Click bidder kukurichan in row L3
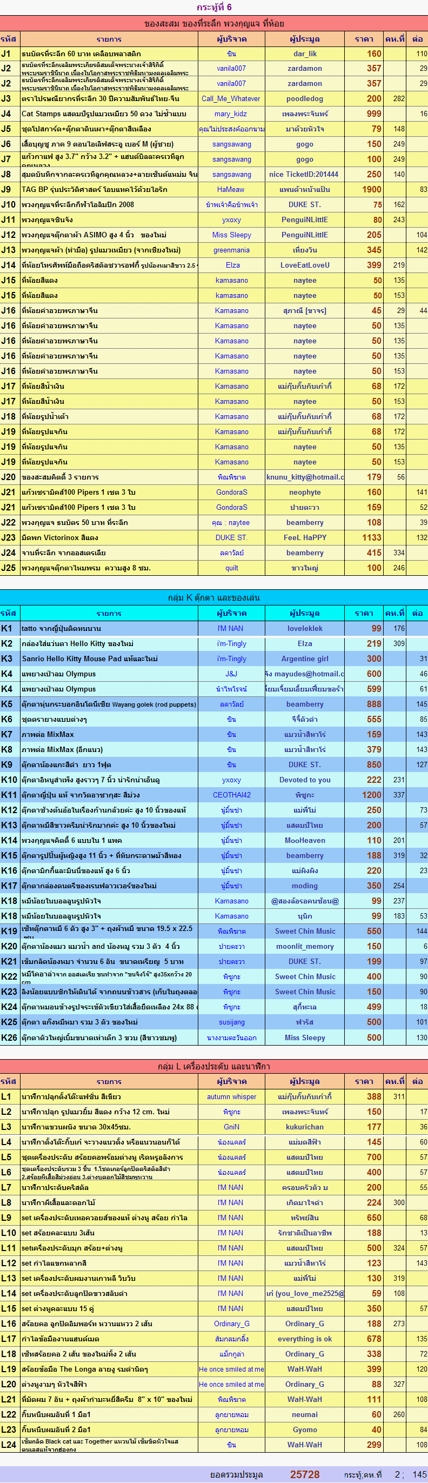 click(305, 1127)
